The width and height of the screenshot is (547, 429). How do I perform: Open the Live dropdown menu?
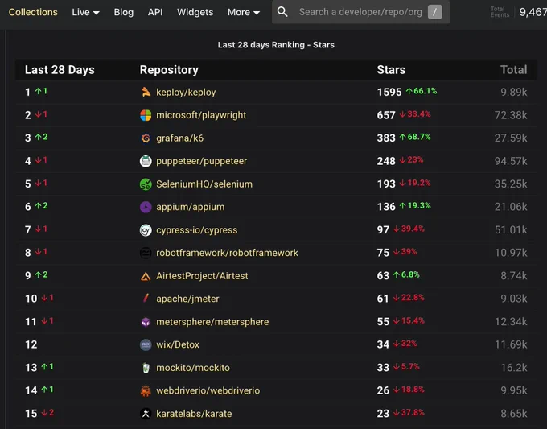click(x=85, y=12)
